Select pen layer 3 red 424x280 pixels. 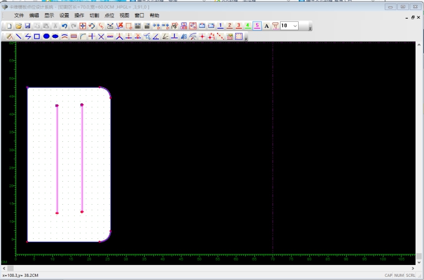click(238, 26)
